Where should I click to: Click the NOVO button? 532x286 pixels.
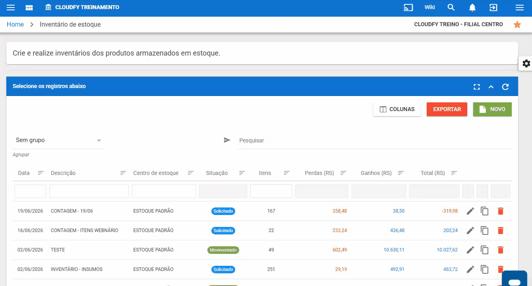(492, 109)
